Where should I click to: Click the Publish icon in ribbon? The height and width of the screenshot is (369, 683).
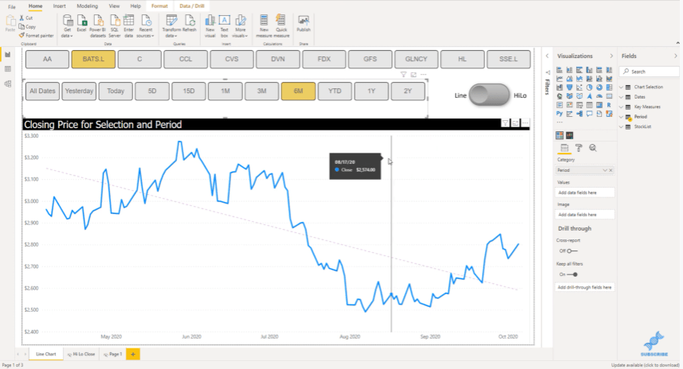tap(303, 21)
